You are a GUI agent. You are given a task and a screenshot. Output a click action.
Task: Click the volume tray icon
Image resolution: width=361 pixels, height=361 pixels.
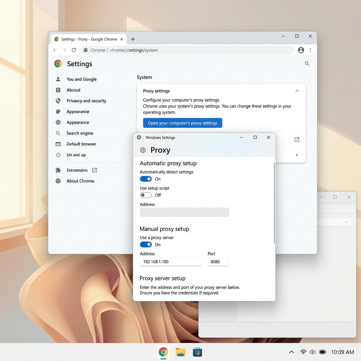coord(313,352)
